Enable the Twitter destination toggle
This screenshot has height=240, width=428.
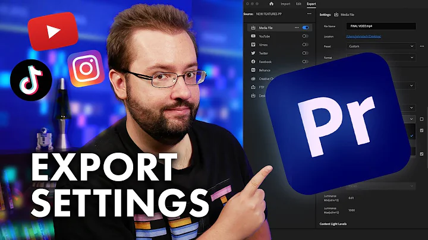(305, 53)
